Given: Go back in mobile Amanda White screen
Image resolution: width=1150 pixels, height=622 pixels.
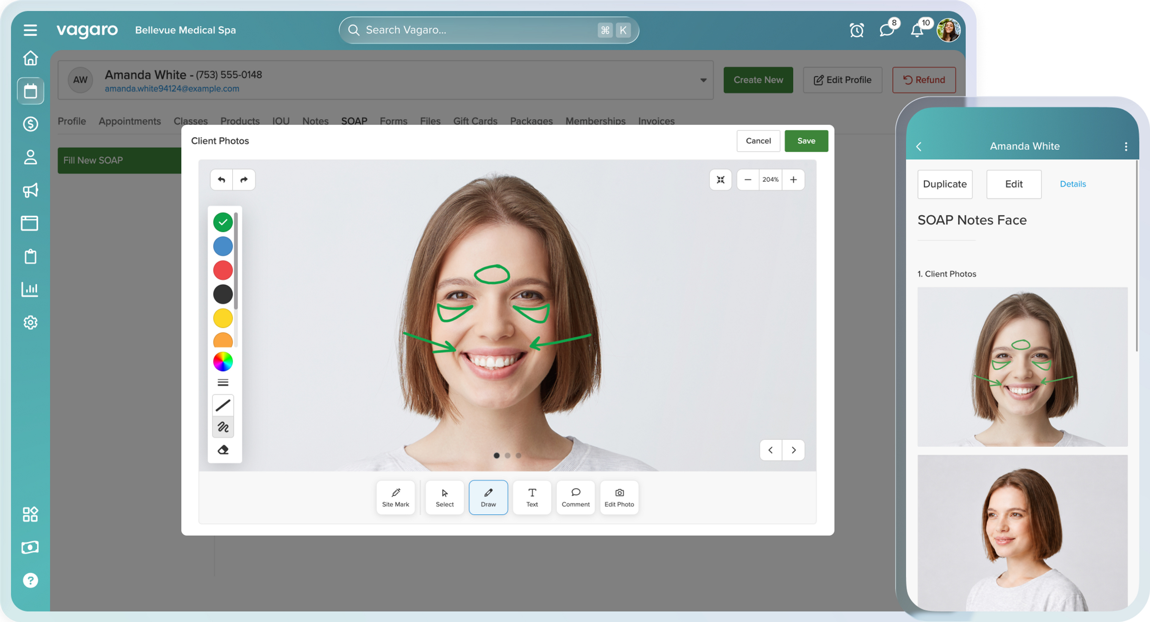Looking at the screenshot, I should [919, 147].
